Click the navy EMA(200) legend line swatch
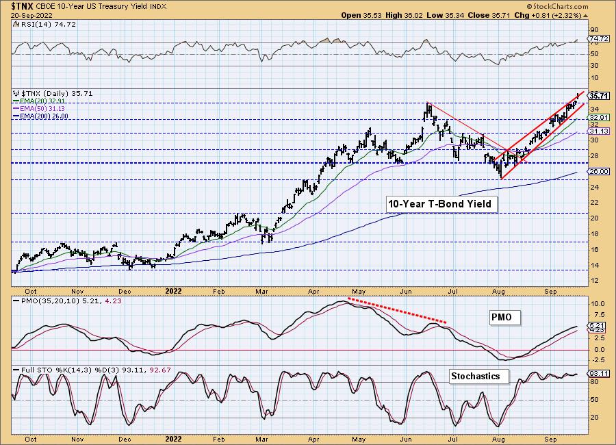Screen dimensions: 616x445 click(x=16, y=116)
